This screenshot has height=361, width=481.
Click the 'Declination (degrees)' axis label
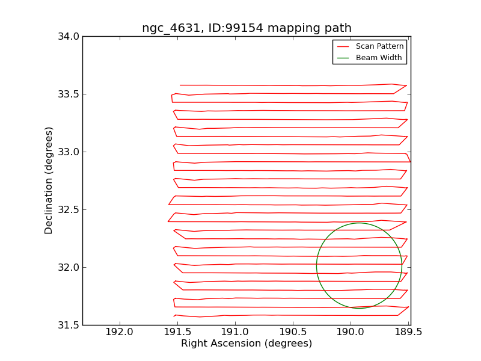click(49, 181)
